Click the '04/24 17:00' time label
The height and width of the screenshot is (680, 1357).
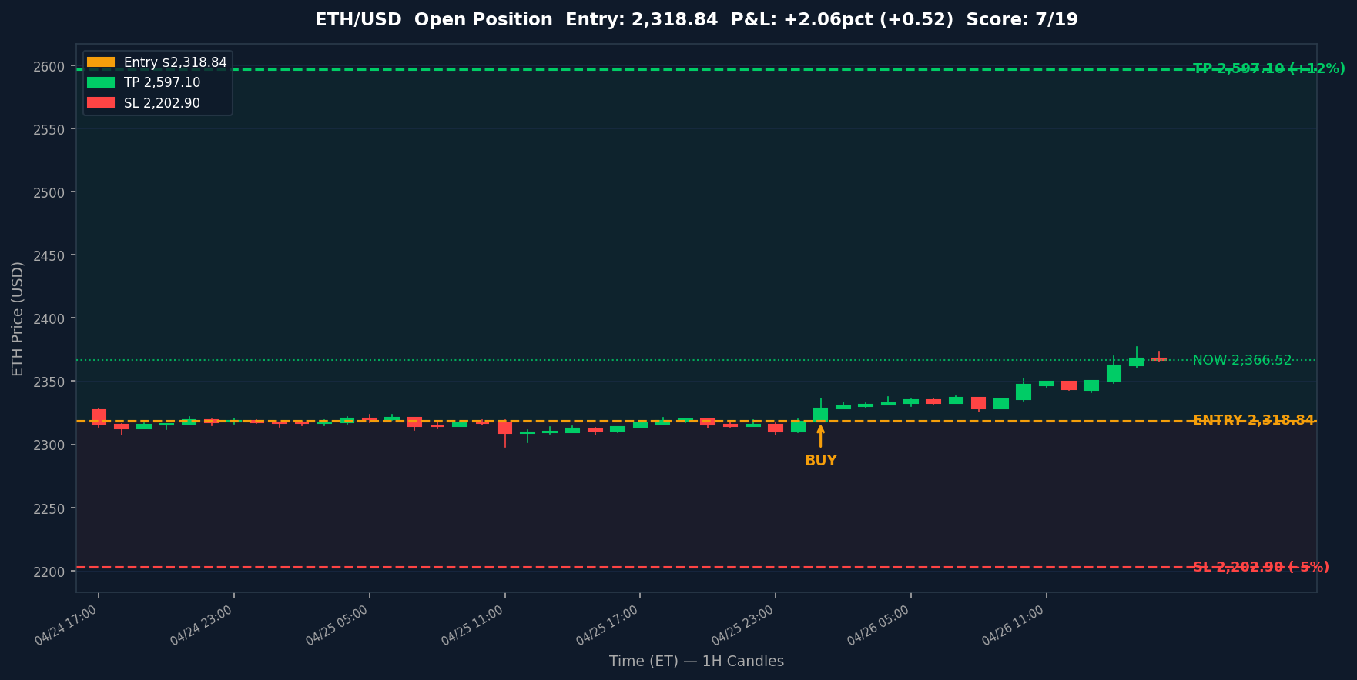[67, 625]
